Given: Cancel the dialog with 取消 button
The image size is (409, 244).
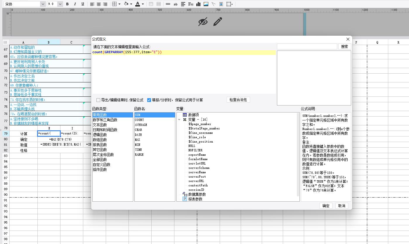Looking at the screenshot, I should pos(342,206).
